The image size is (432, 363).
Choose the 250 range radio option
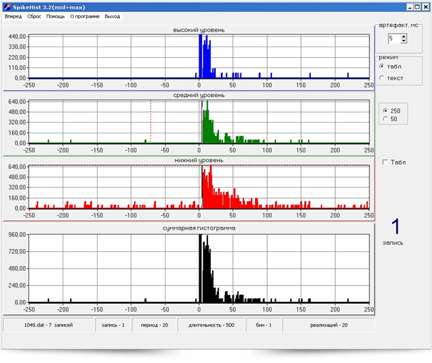tap(385, 110)
